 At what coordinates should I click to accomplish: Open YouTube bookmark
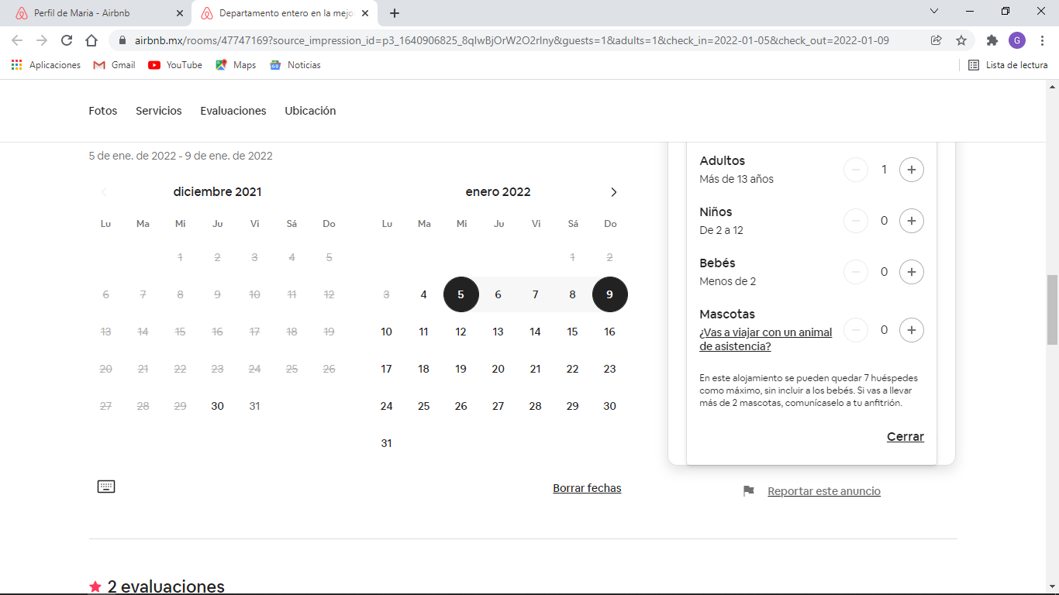click(x=175, y=65)
